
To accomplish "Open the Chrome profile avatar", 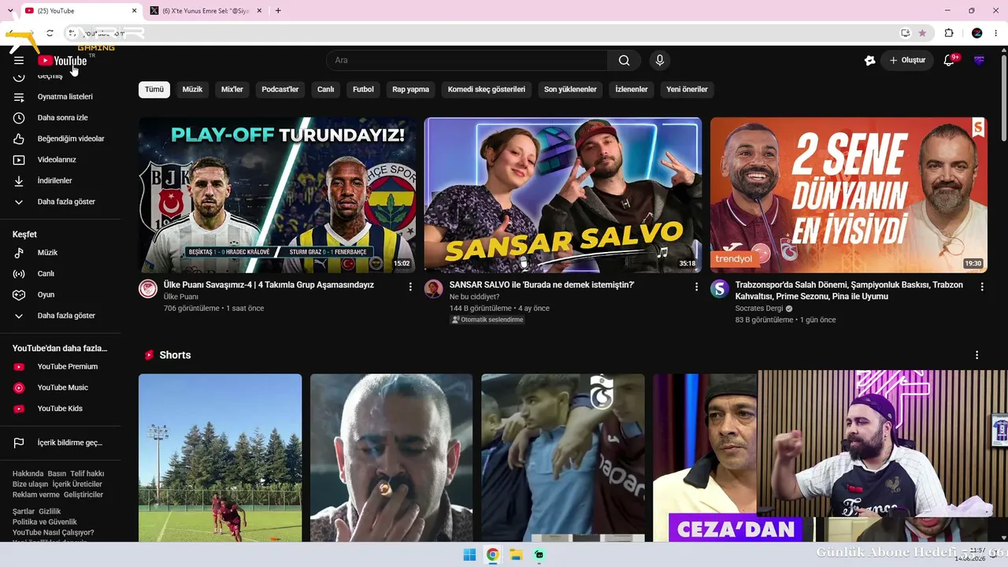I will [x=976, y=33].
